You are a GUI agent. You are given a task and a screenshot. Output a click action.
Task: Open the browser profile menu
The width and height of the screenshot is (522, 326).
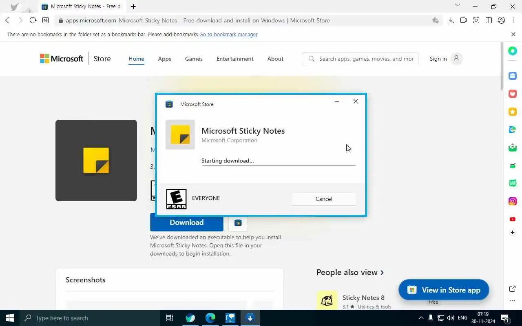(501, 20)
